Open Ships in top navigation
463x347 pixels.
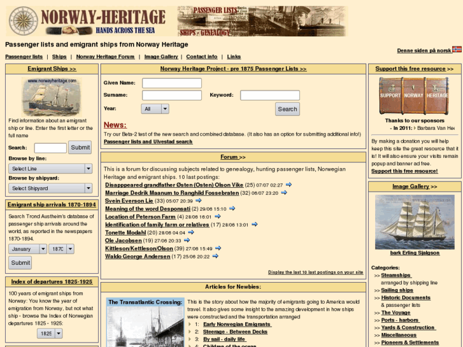pyautogui.click(x=59, y=57)
